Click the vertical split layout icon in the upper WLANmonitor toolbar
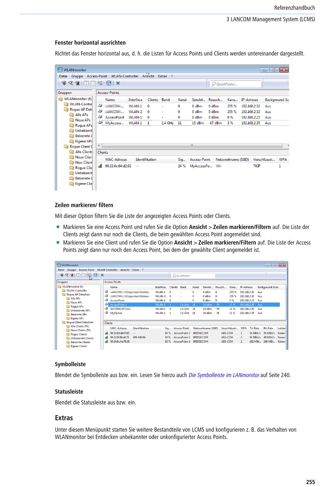335x487 pixels. point(86,83)
